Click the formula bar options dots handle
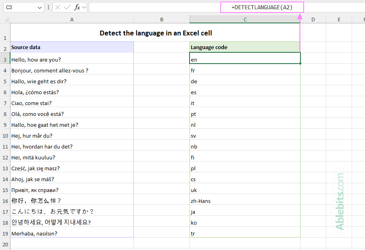 coord(48,7)
